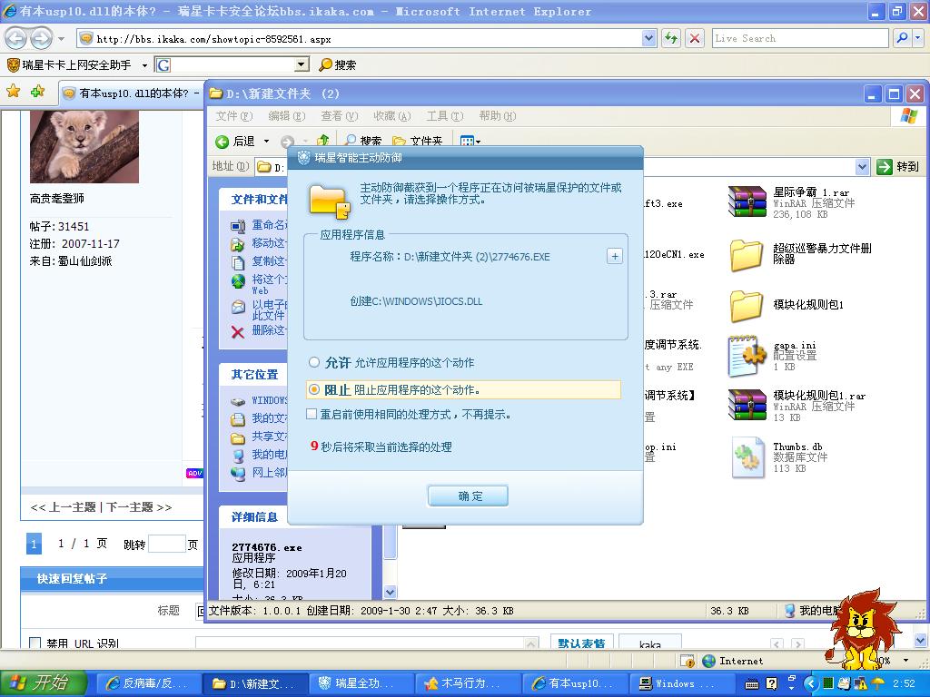The image size is (930, 697).
Task: Expand program info with plus button
Action: (615, 257)
